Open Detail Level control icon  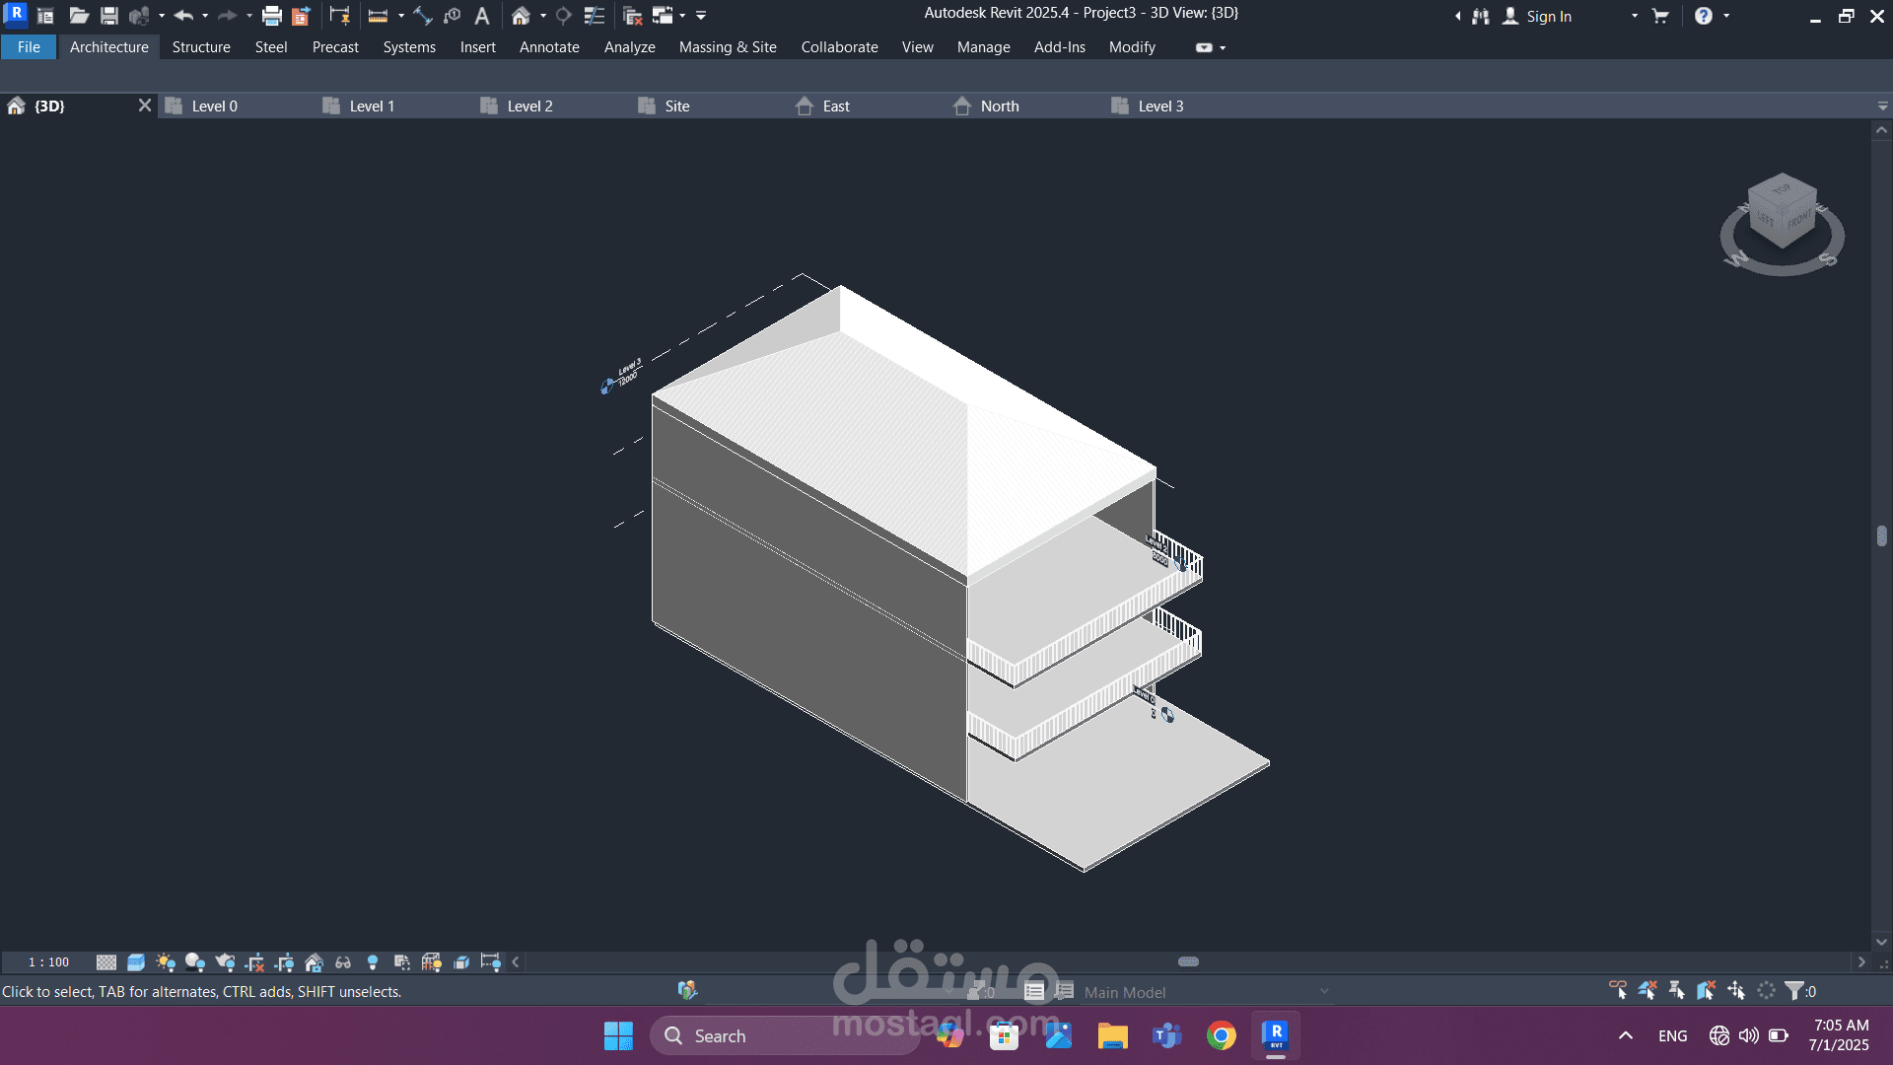tap(106, 962)
